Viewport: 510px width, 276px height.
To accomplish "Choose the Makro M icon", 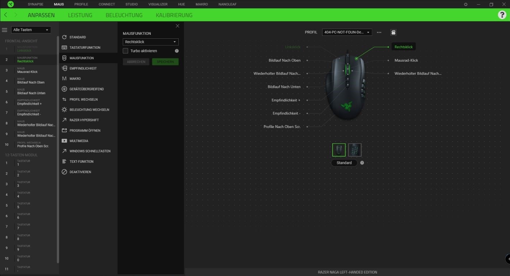I will (65, 78).
